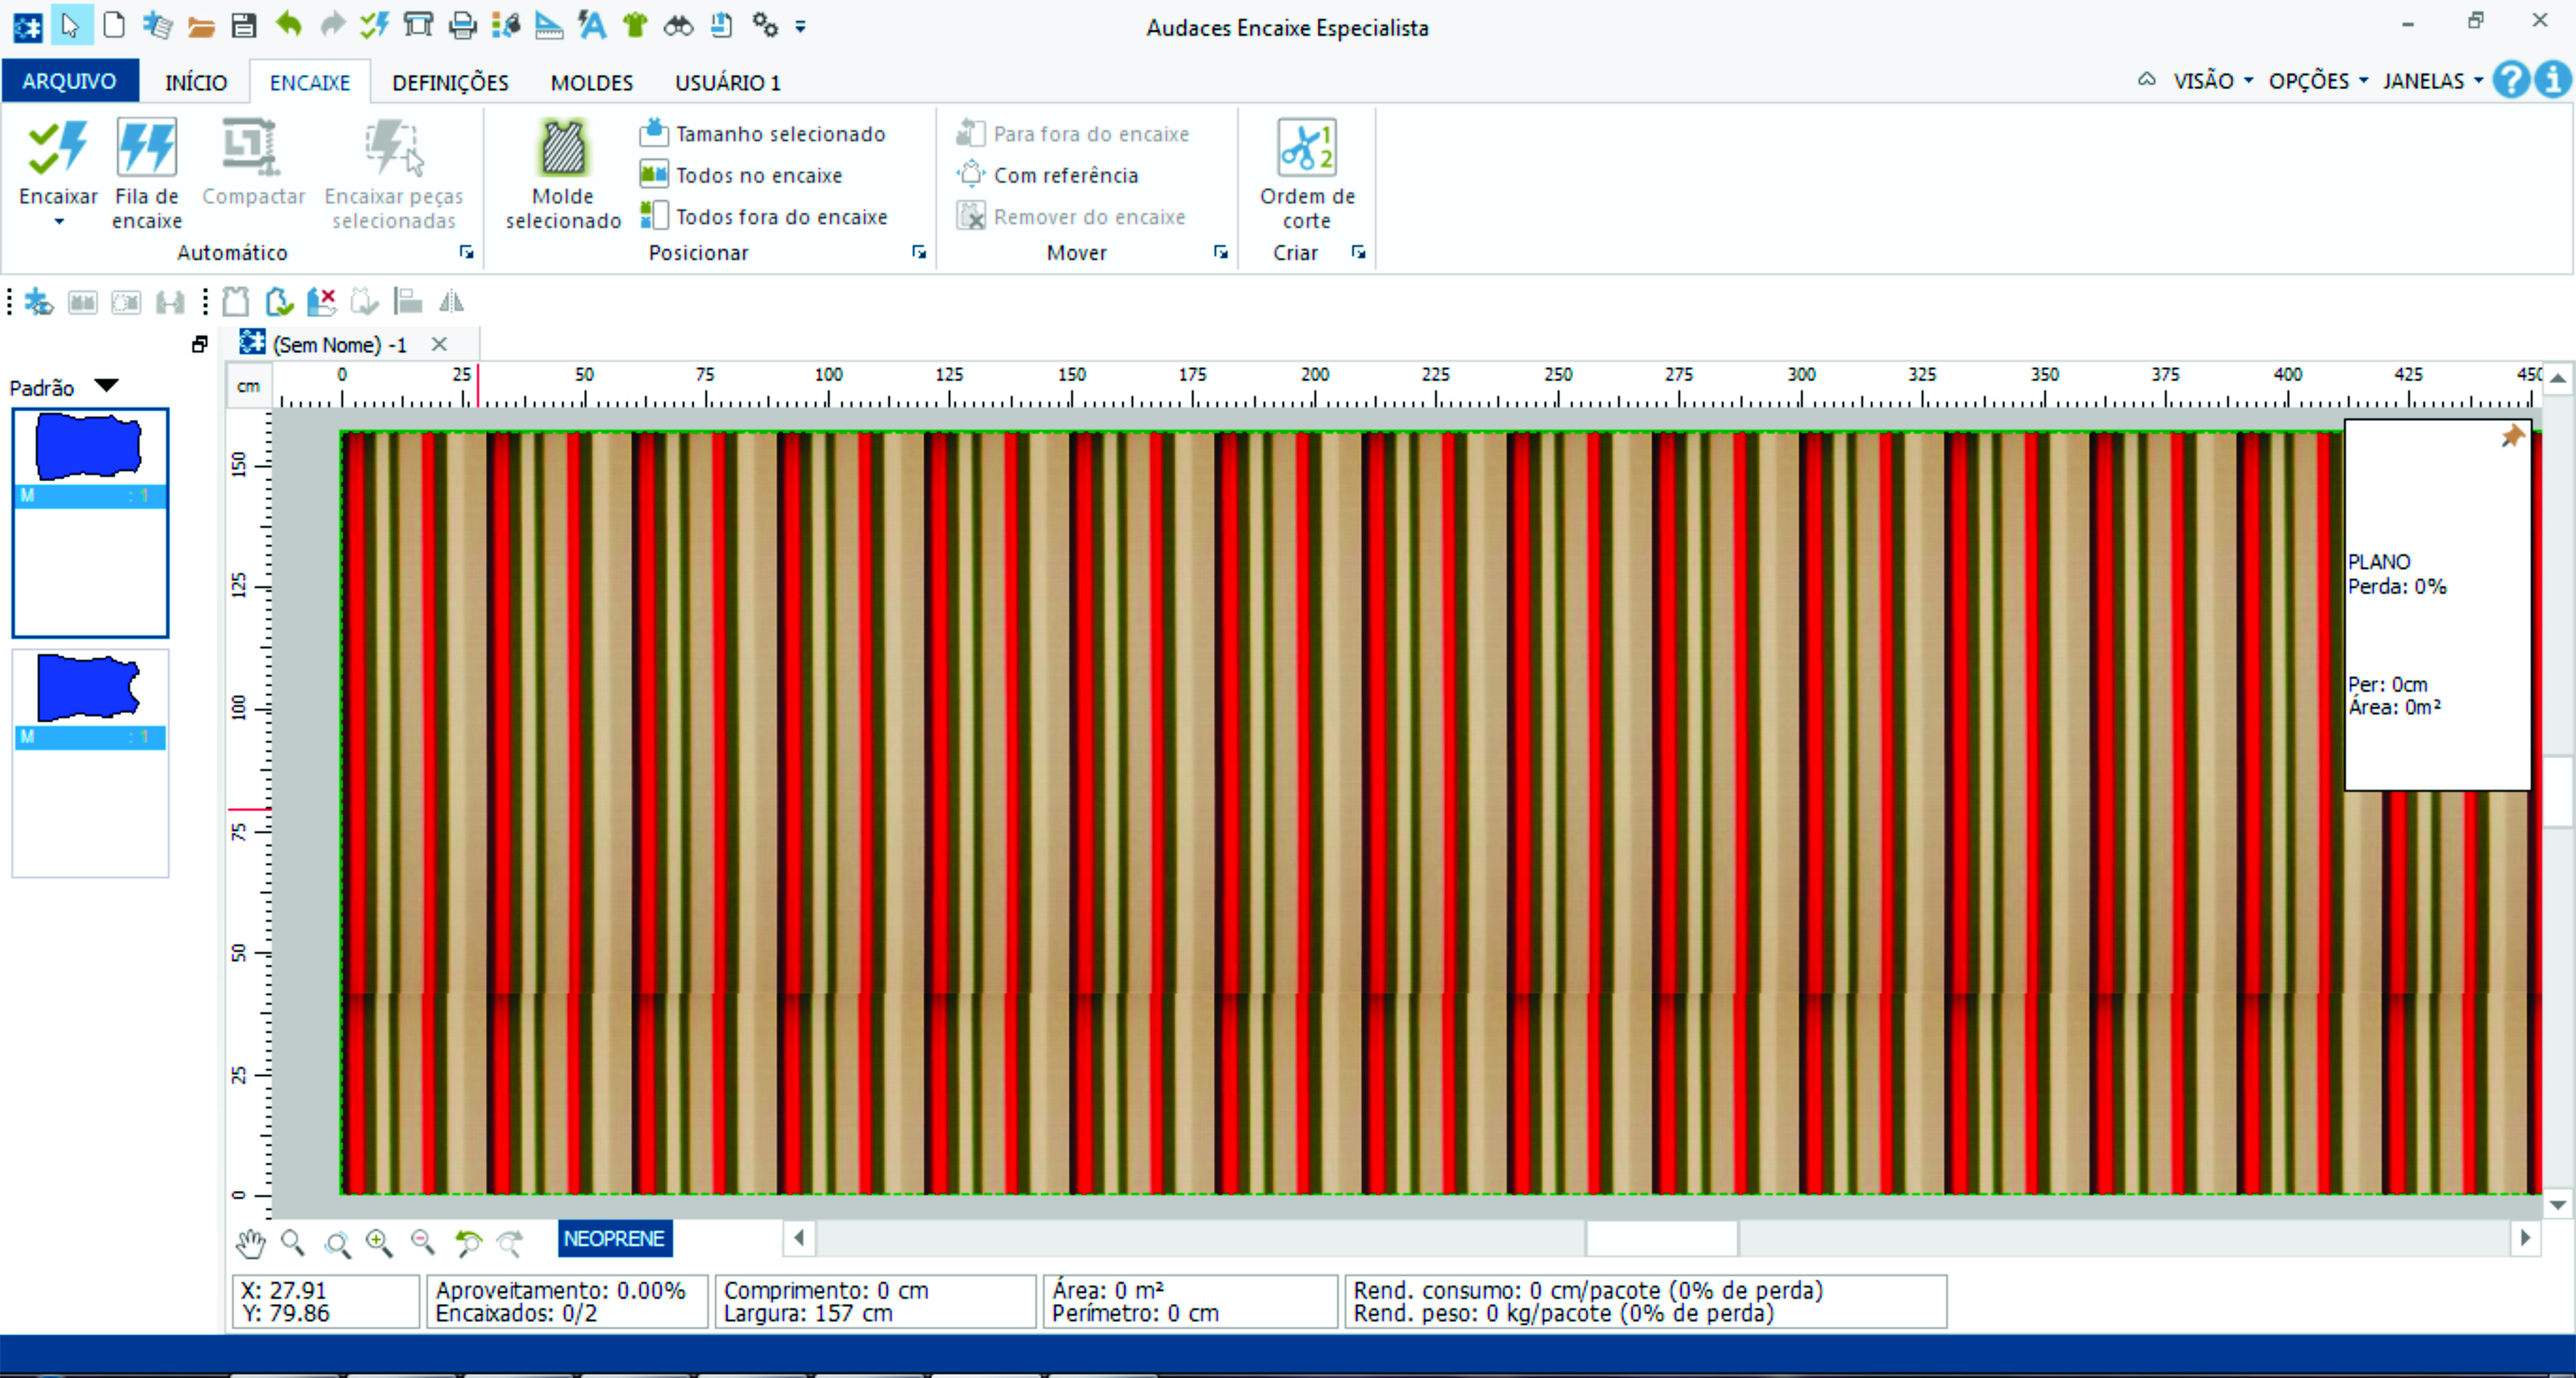Close the (Sem Nome) -1 tab
The image size is (2576, 1378).
click(x=439, y=344)
